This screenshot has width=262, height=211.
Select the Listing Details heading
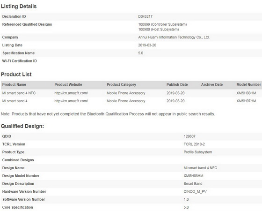[19, 6]
